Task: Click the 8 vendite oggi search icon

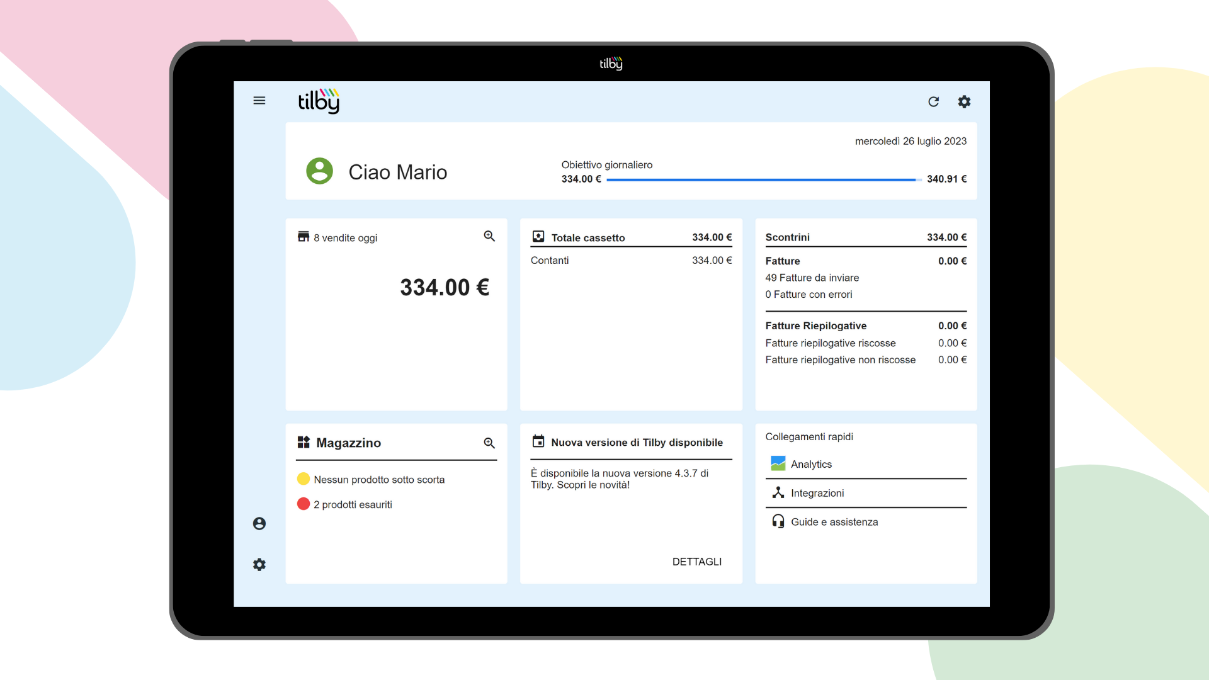Action: coord(489,236)
